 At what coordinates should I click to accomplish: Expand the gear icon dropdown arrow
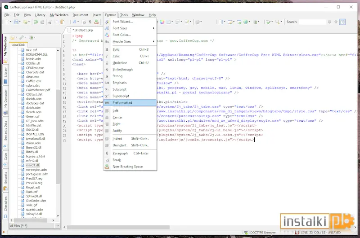(x=201, y=22)
